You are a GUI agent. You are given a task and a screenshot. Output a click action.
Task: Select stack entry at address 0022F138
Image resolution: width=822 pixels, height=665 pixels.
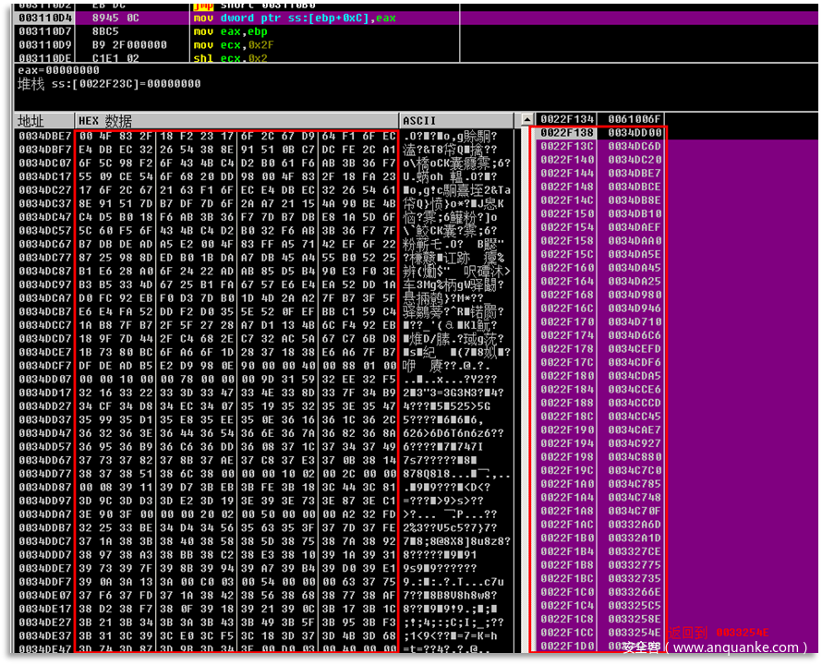600,133
